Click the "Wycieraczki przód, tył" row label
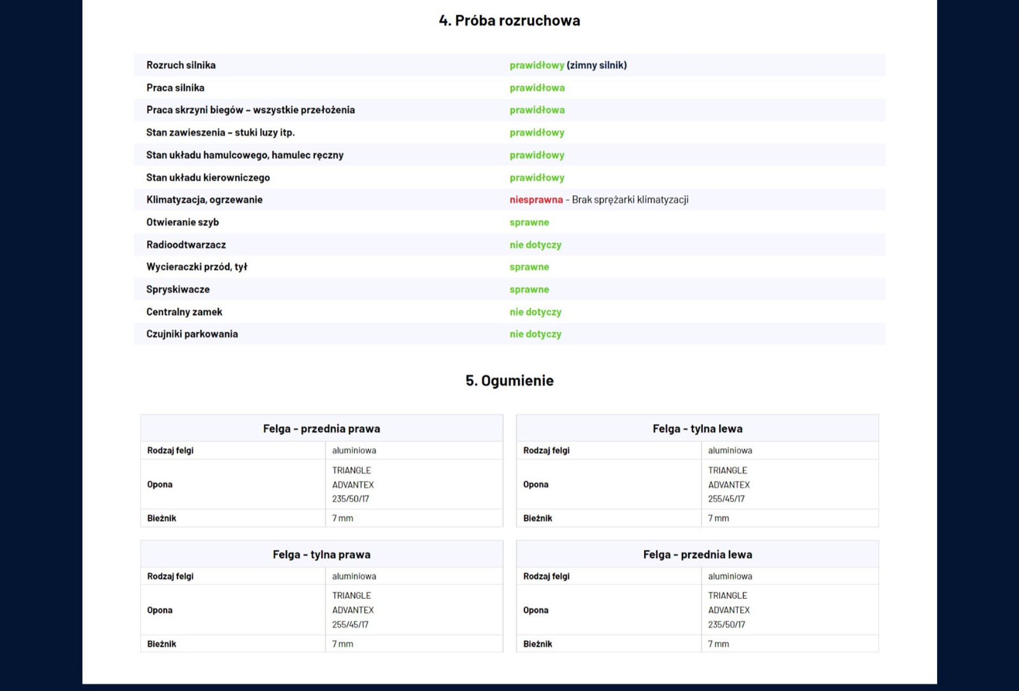1019x691 pixels. pos(196,267)
